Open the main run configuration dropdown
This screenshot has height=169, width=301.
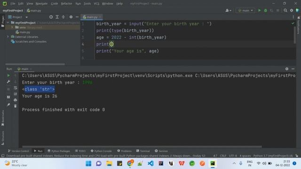[x=246, y=10]
